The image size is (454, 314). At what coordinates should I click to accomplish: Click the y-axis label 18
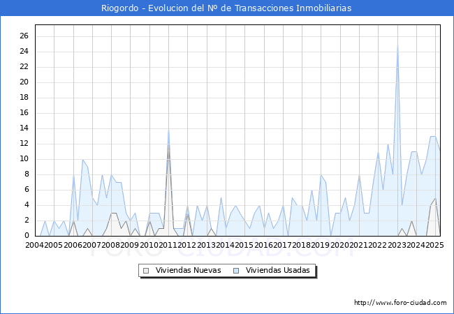coord(24,97)
